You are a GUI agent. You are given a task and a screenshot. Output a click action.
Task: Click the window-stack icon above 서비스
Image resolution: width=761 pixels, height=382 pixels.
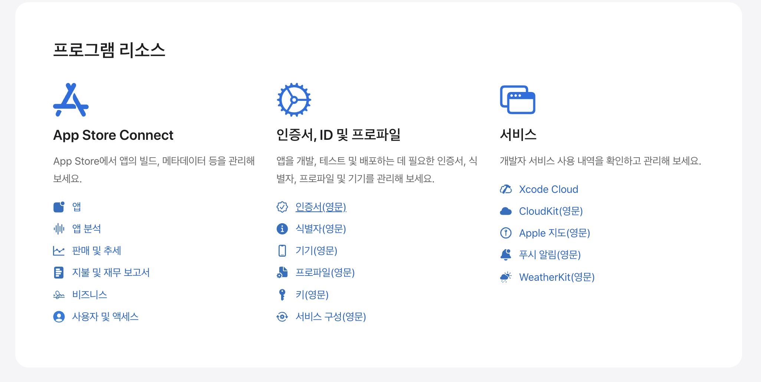pyautogui.click(x=518, y=100)
